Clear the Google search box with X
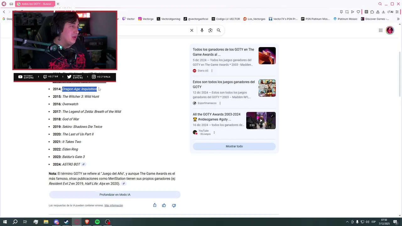402x226 pixels. pos(192,30)
